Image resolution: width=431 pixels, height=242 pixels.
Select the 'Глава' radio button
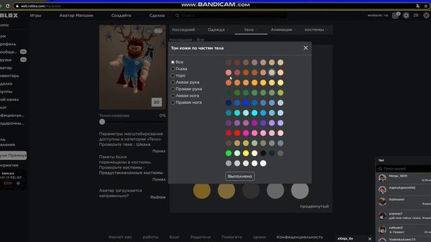[x=172, y=69]
